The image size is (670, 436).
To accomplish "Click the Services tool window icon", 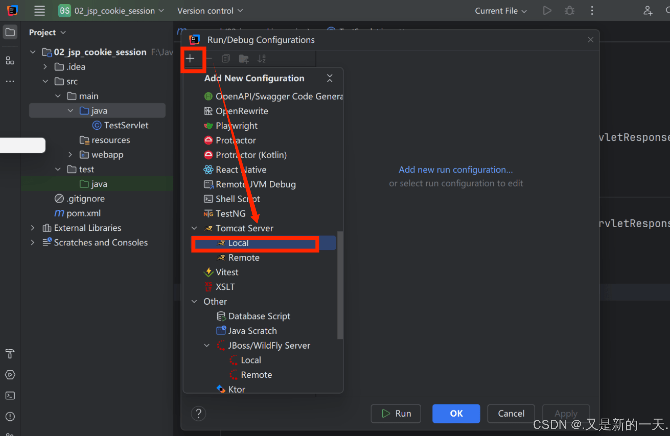I will coord(10,375).
